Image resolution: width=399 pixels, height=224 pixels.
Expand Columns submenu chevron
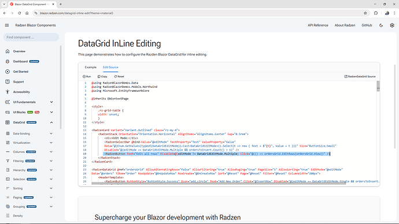(x=51, y=152)
